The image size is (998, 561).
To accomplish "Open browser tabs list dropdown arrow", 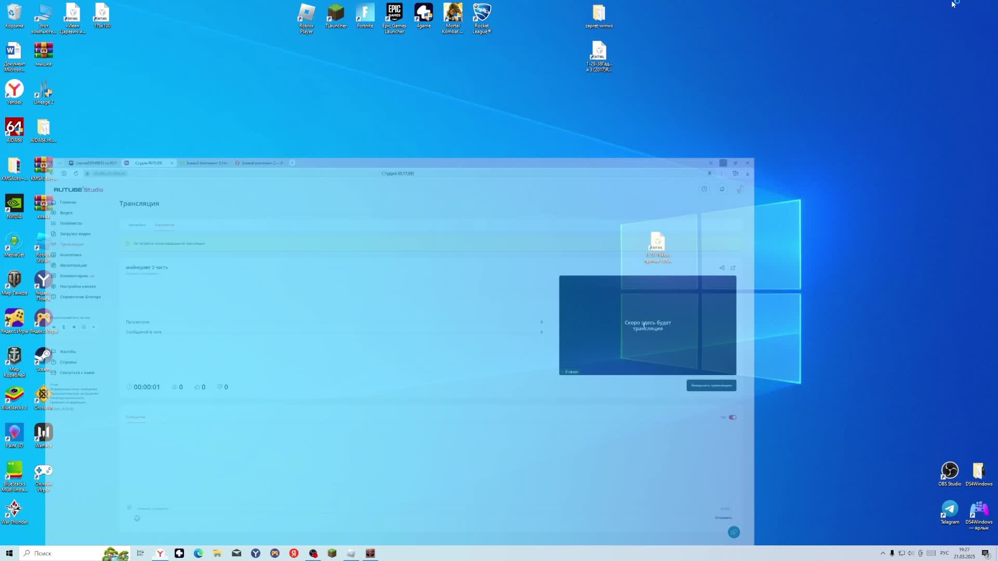I will (60, 163).
